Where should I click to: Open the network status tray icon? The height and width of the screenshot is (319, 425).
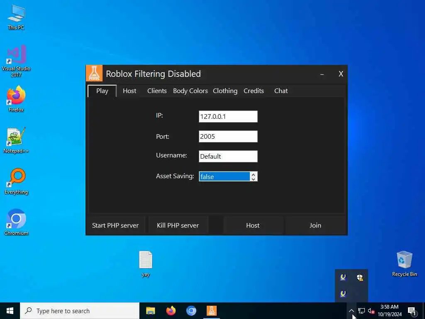(x=361, y=311)
